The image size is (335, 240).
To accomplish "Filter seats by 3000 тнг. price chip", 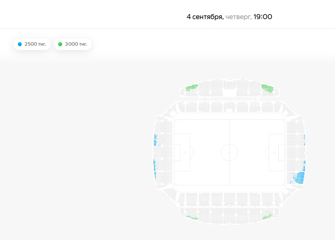I will 73,44.
